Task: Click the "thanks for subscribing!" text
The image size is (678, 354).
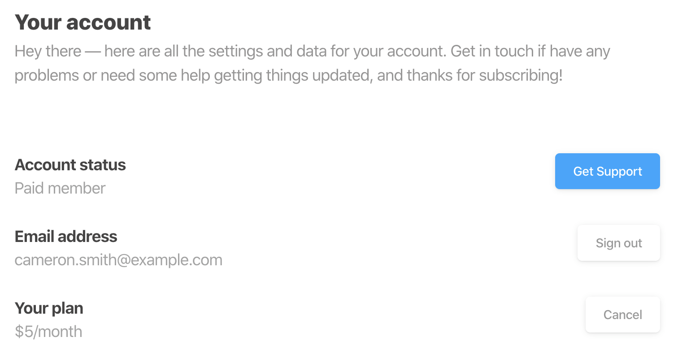Action: (485, 75)
